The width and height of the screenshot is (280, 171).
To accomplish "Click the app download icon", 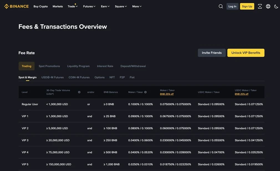I will click(x=260, y=6).
